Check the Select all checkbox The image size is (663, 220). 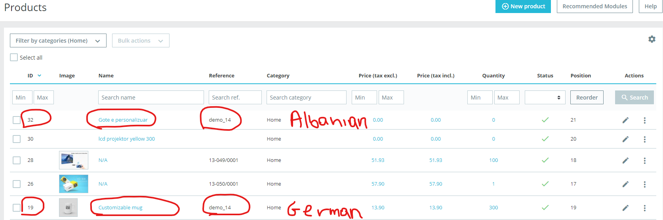[x=14, y=57]
